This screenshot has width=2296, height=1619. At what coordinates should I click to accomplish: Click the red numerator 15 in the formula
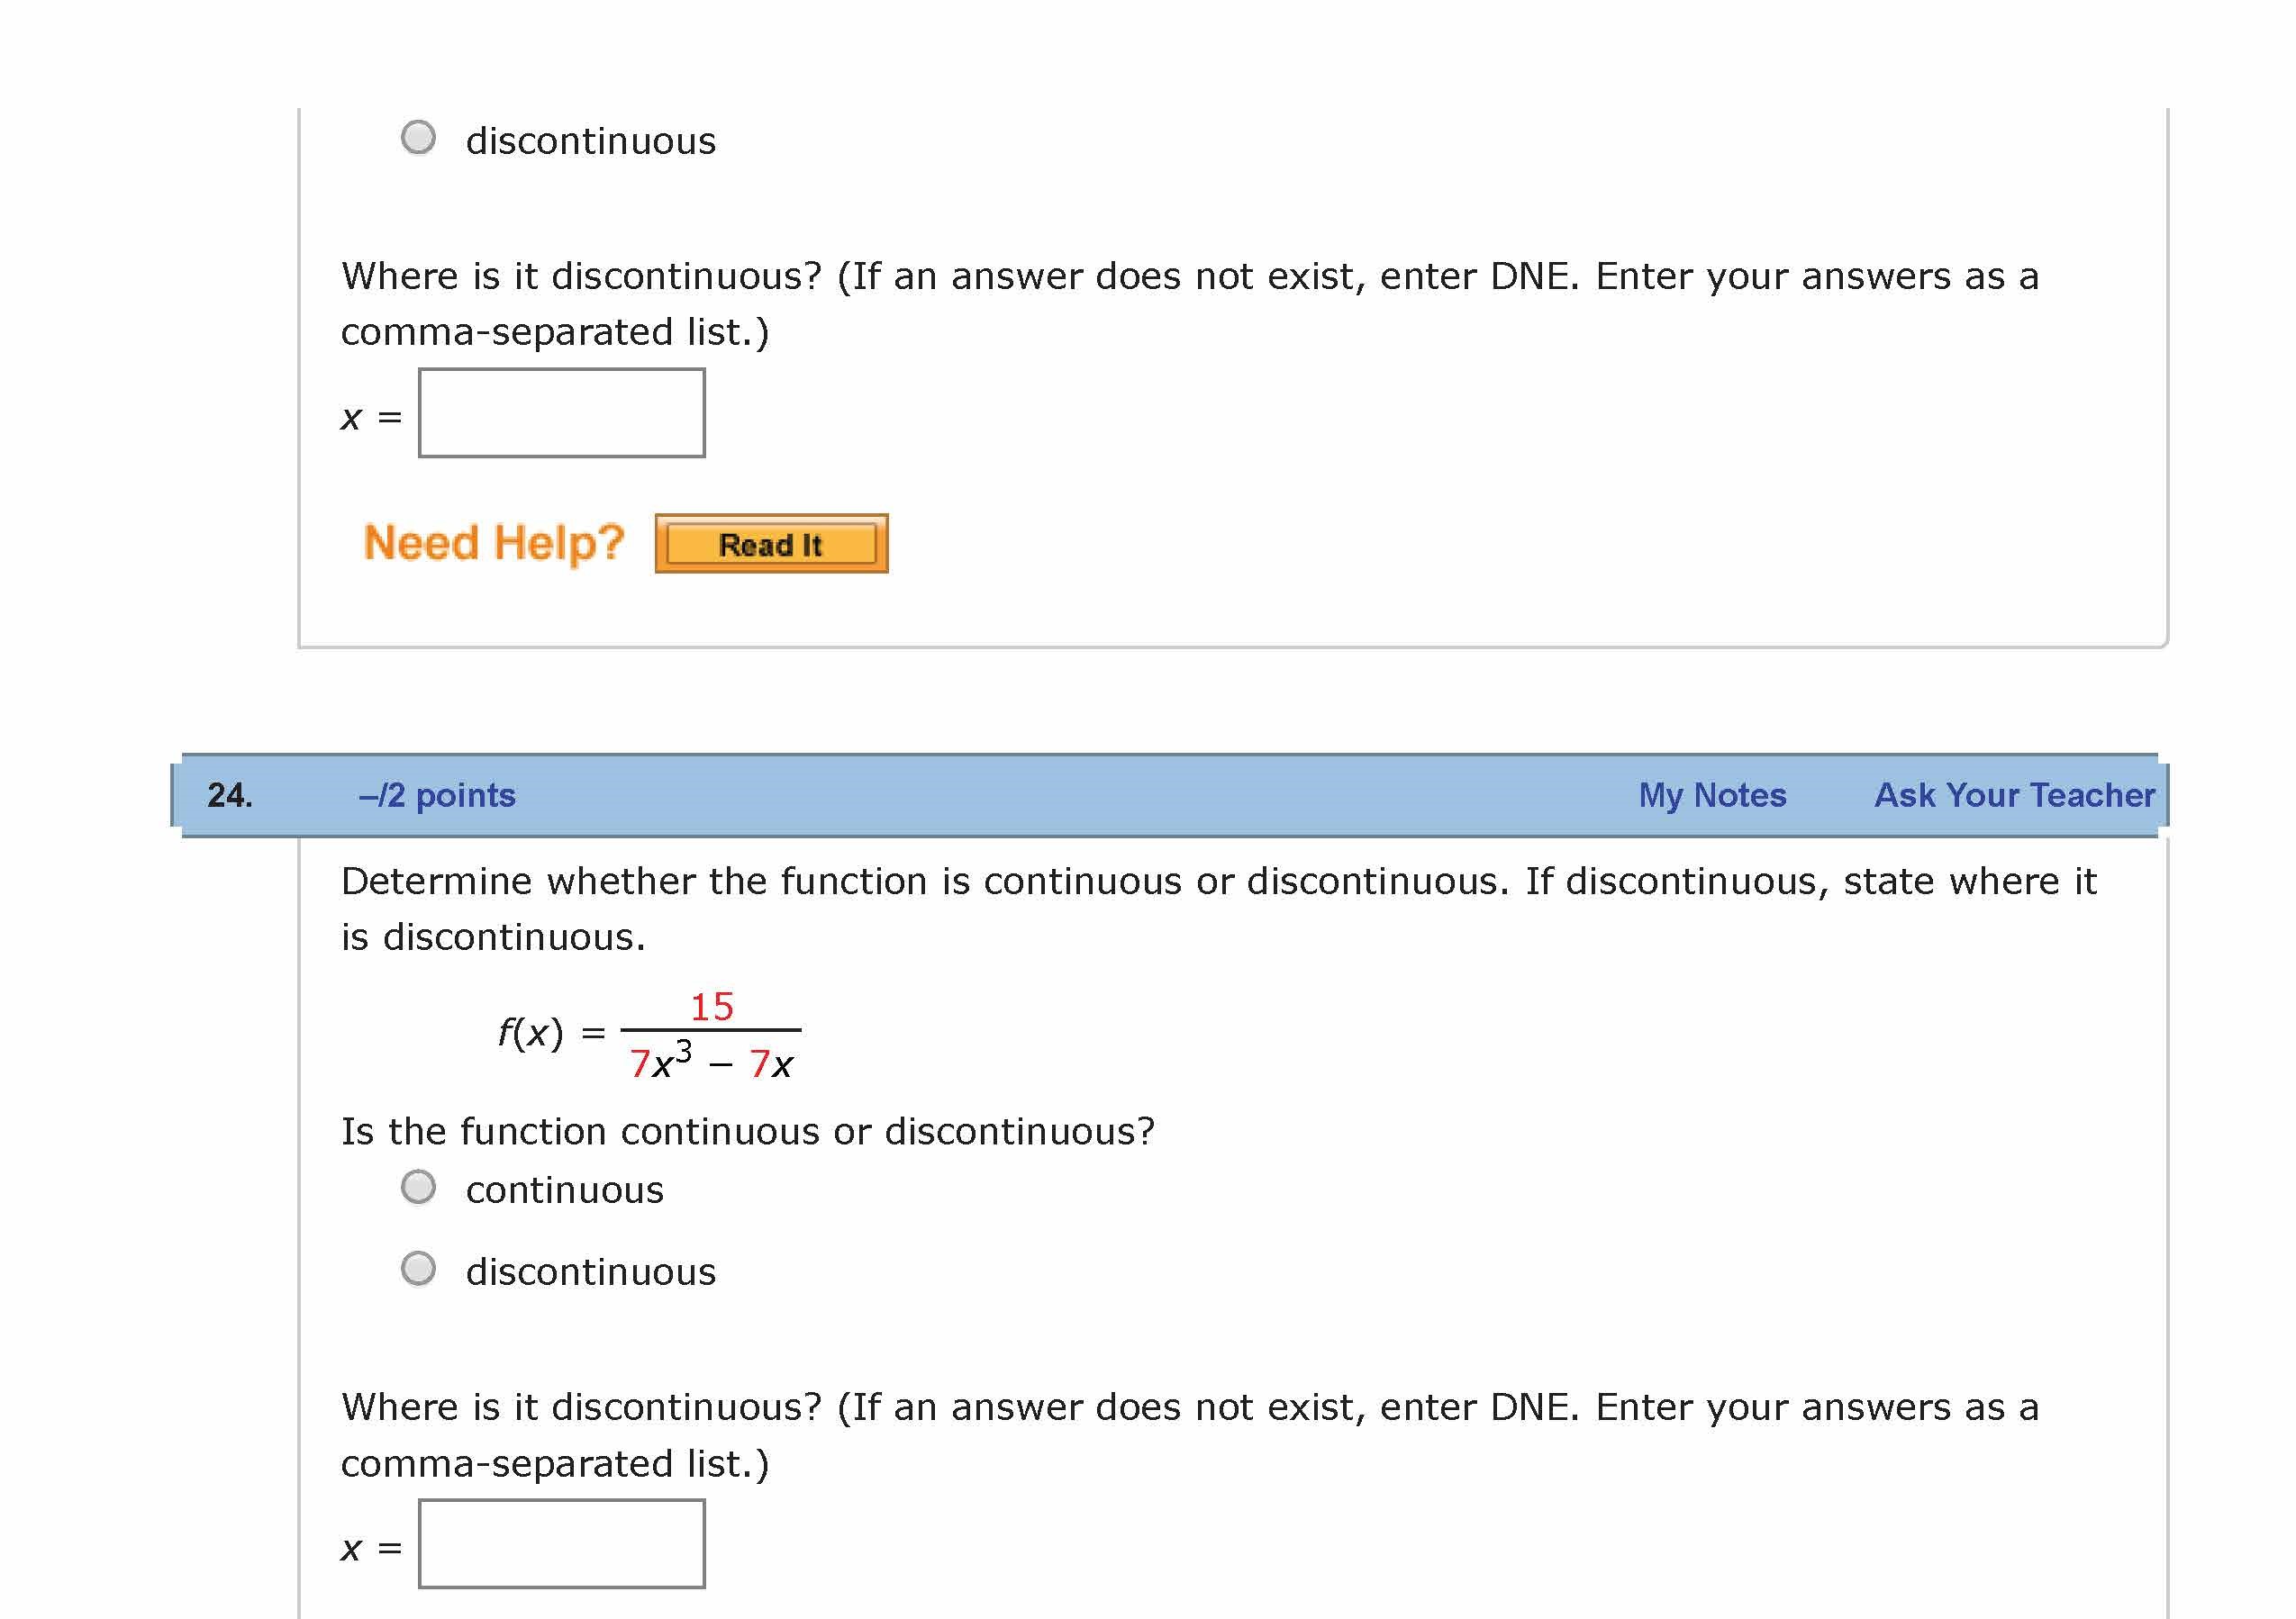[711, 1007]
